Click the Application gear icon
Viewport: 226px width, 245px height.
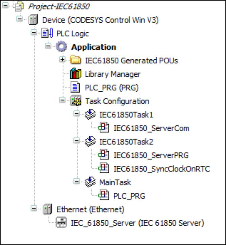[61, 46]
